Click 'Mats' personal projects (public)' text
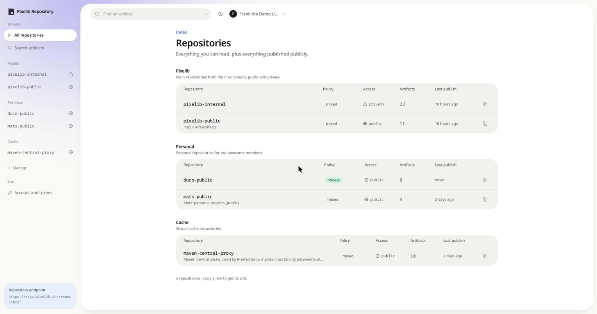Screen dimensions: 597x314 pyautogui.click(x=211, y=203)
